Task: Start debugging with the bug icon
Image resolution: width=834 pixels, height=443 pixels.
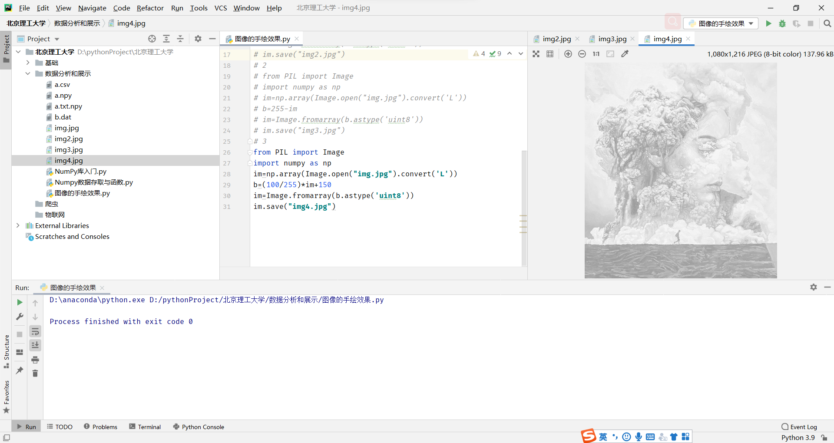Action: pyautogui.click(x=782, y=23)
